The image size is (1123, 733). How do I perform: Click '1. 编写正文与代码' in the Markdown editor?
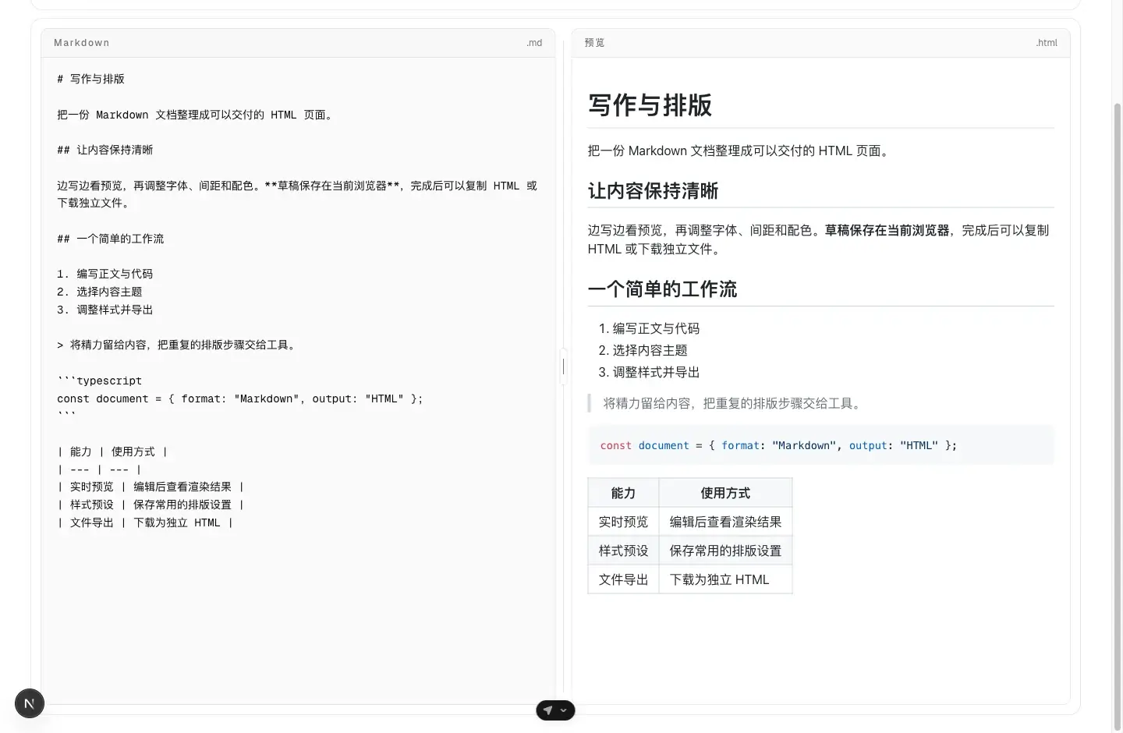click(x=105, y=274)
